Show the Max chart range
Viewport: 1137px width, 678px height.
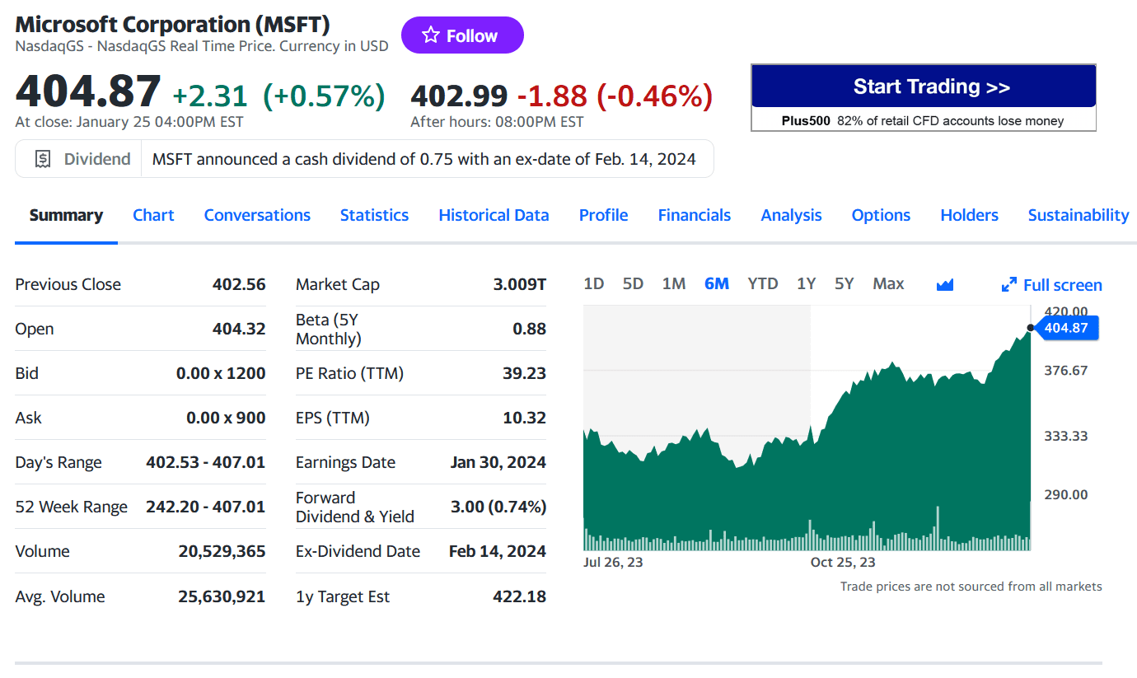(887, 284)
